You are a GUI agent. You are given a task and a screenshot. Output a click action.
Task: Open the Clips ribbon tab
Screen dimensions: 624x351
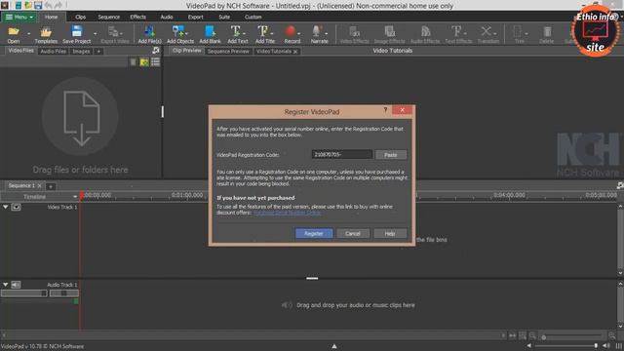click(x=80, y=18)
